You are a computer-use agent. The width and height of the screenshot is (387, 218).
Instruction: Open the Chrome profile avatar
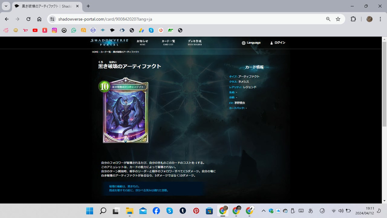[370, 19]
